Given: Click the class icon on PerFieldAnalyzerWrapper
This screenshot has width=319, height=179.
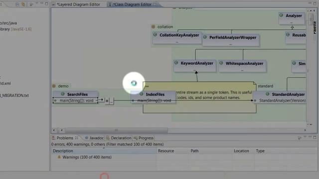Looking at the screenshot, I should pos(205,37).
